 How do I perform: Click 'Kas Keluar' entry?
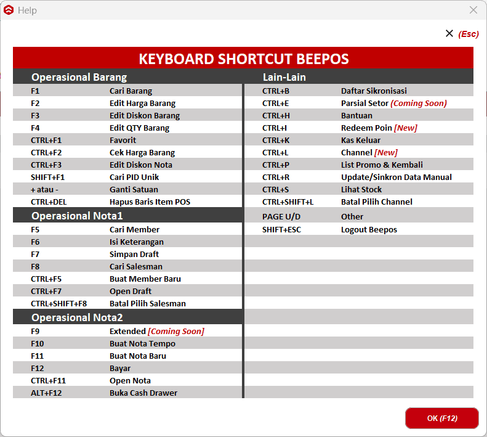pyautogui.click(x=361, y=141)
